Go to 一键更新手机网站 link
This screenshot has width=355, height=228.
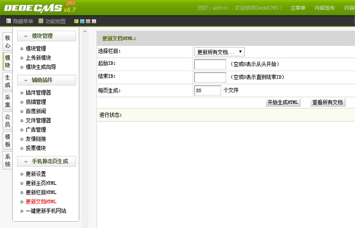pyautogui.click(x=46, y=211)
